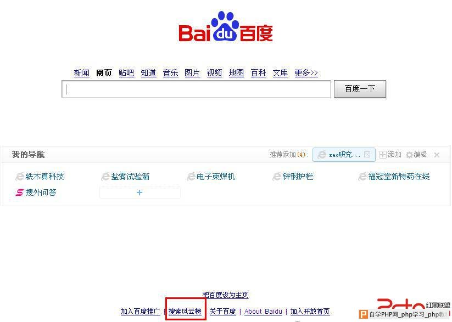Open the 锌钢护栏 site icon
Image resolution: width=452 pixels, height=322 pixels.
(x=276, y=177)
